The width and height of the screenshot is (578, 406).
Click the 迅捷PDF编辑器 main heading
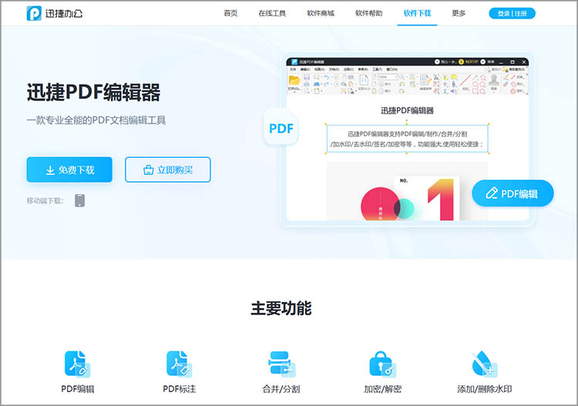tap(93, 92)
